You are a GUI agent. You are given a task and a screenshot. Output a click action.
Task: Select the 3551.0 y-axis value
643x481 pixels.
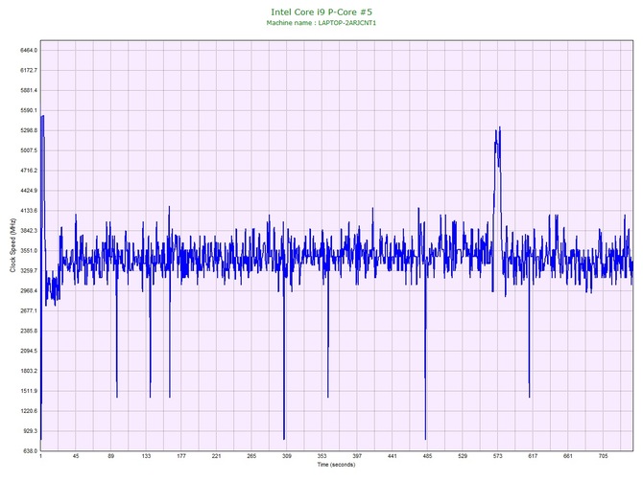[x=29, y=251]
